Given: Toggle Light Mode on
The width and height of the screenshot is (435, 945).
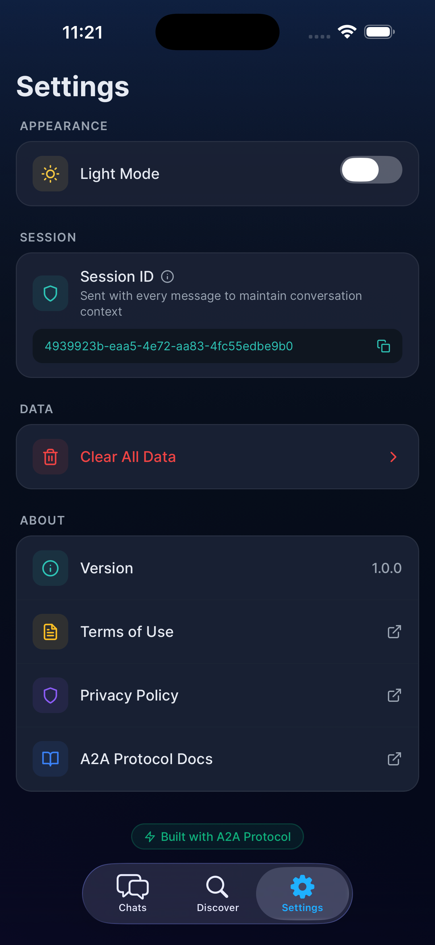Looking at the screenshot, I should pyautogui.click(x=371, y=169).
